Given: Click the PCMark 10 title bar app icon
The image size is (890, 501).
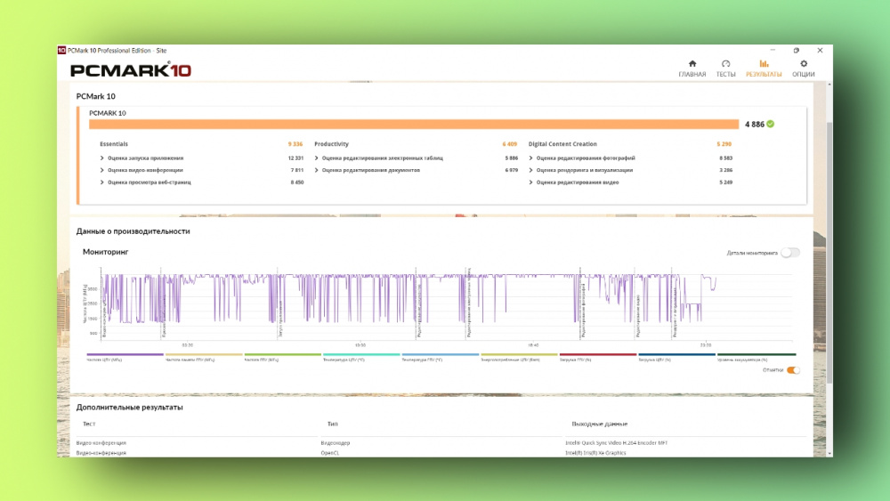Looking at the screenshot, I should point(61,50).
